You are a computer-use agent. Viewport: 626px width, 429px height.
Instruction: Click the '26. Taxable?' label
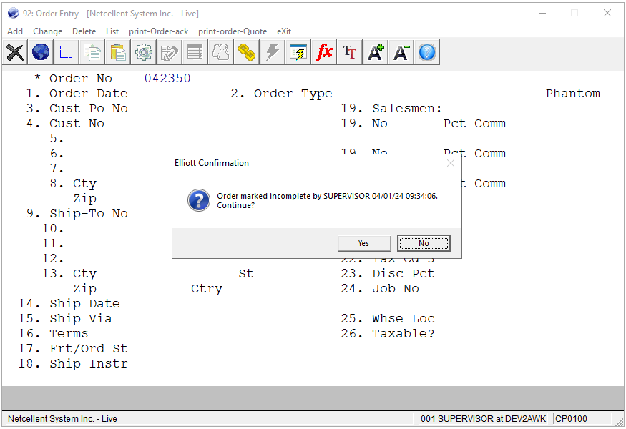(387, 334)
